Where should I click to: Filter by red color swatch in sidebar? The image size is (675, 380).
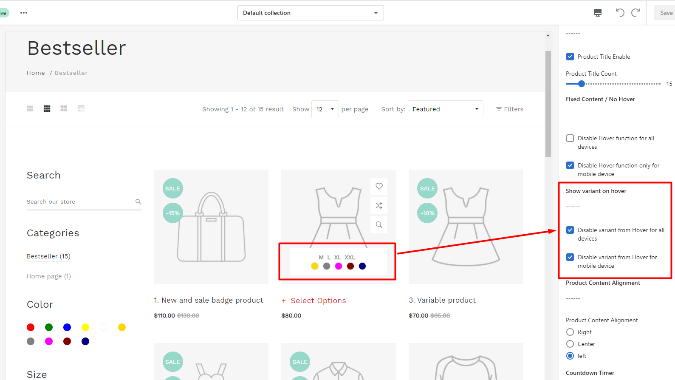click(x=31, y=327)
